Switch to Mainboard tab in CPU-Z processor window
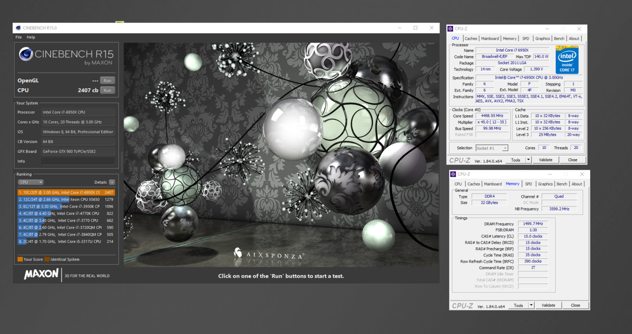632x334 pixels. 490,38
